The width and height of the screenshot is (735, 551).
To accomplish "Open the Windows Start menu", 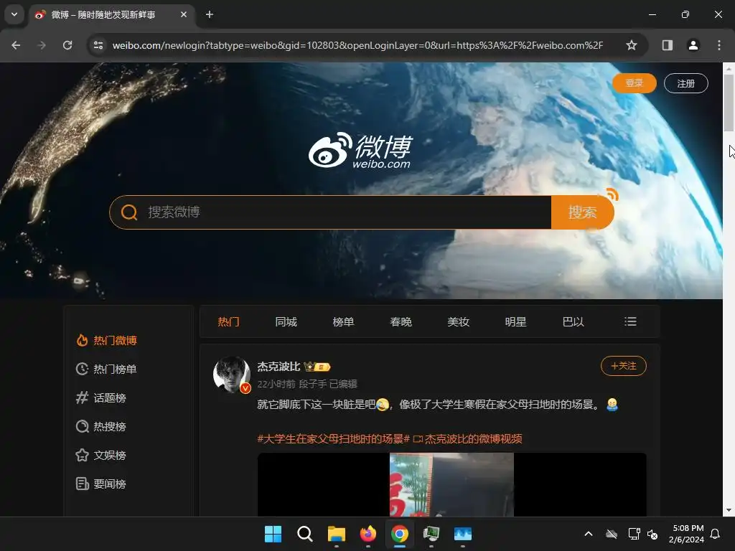I will [273, 534].
